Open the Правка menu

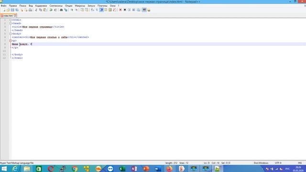click(13, 6)
